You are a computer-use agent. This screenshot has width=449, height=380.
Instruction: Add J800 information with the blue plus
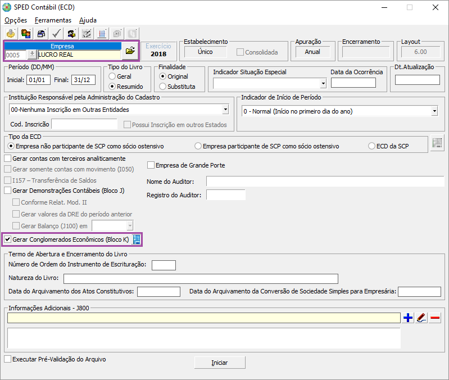(408, 318)
